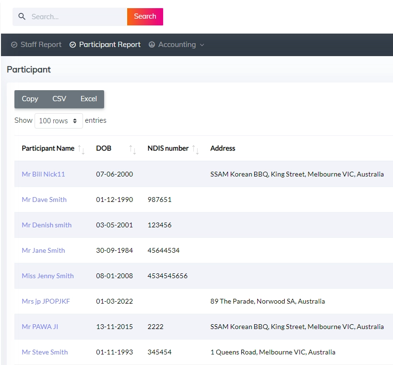The image size is (393, 365).
Task: Sort by DOB column arrows
Action: coord(132,150)
